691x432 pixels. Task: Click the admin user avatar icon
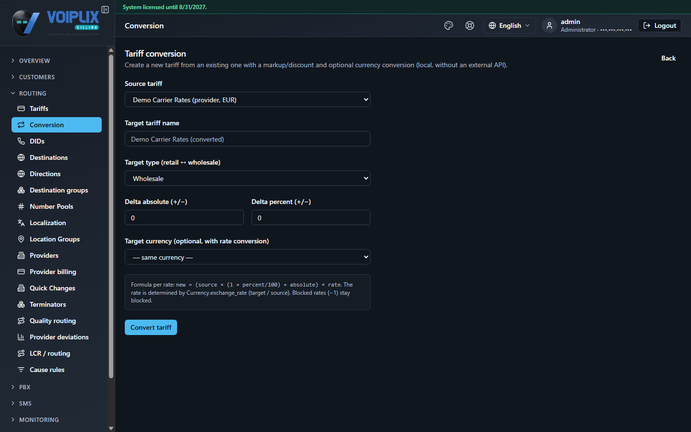[x=549, y=25]
